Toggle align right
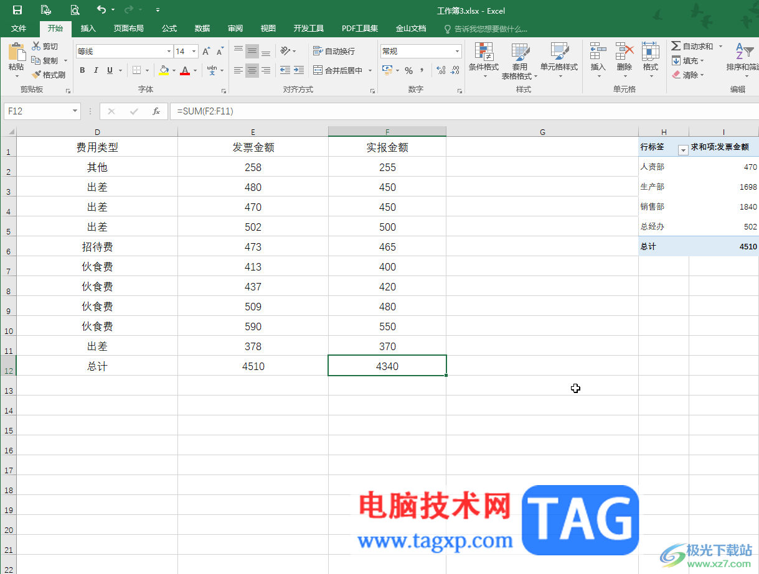Viewport: 759px width, 574px height. 266,70
